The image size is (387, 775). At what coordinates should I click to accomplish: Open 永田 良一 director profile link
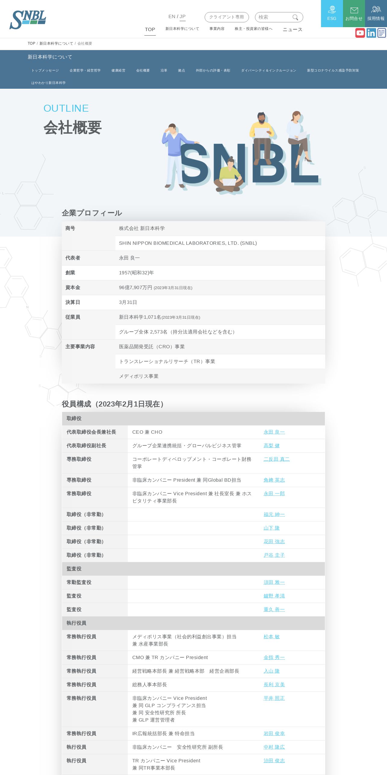[274, 432]
